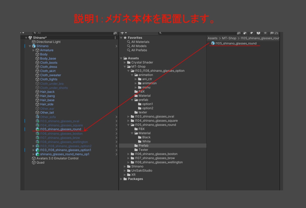
Task: Select I106_shinano_glasses_boston in Hierarchy
Action: 61,134
